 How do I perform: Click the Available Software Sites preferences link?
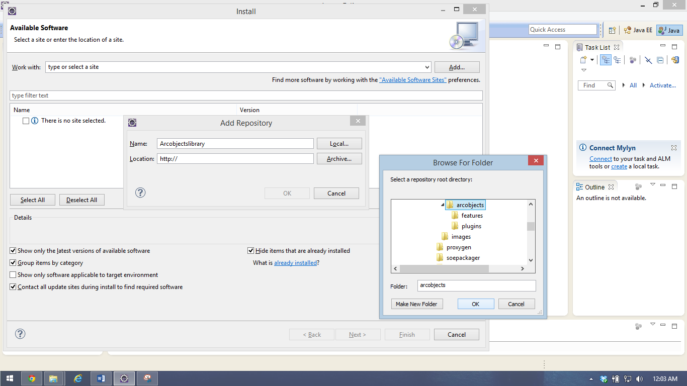pos(412,79)
